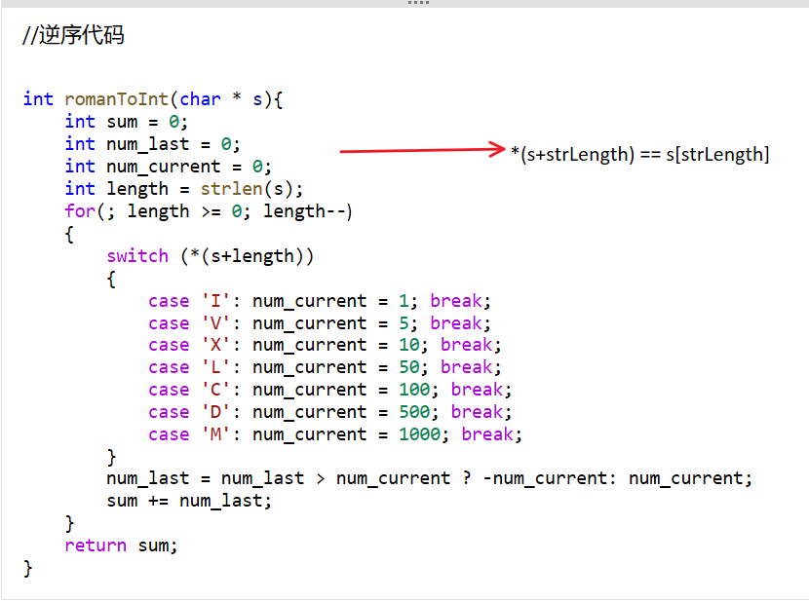Click the value 1000 in the code

419,433
